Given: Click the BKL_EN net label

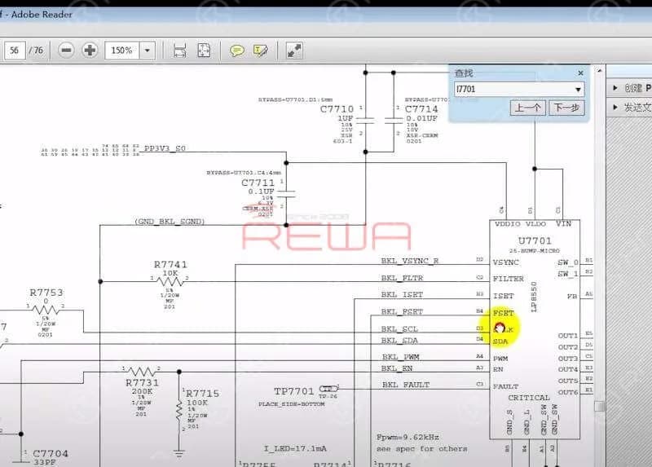Looking at the screenshot, I should pyautogui.click(x=397, y=368).
